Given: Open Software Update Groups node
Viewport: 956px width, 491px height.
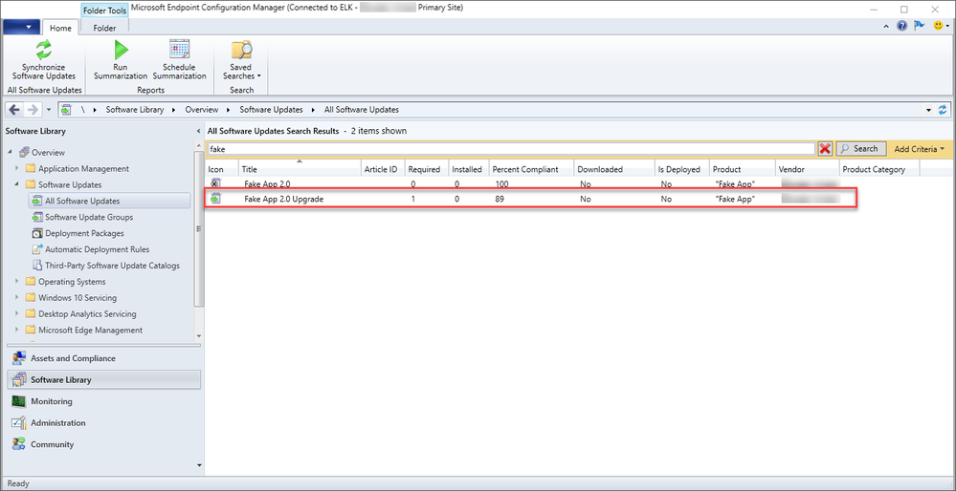Looking at the screenshot, I should click(89, 217).
